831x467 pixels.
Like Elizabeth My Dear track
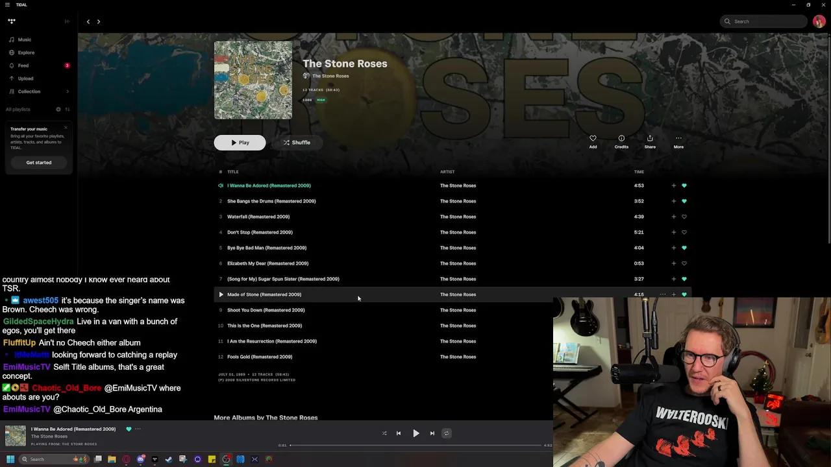click(x=684, y=263)
